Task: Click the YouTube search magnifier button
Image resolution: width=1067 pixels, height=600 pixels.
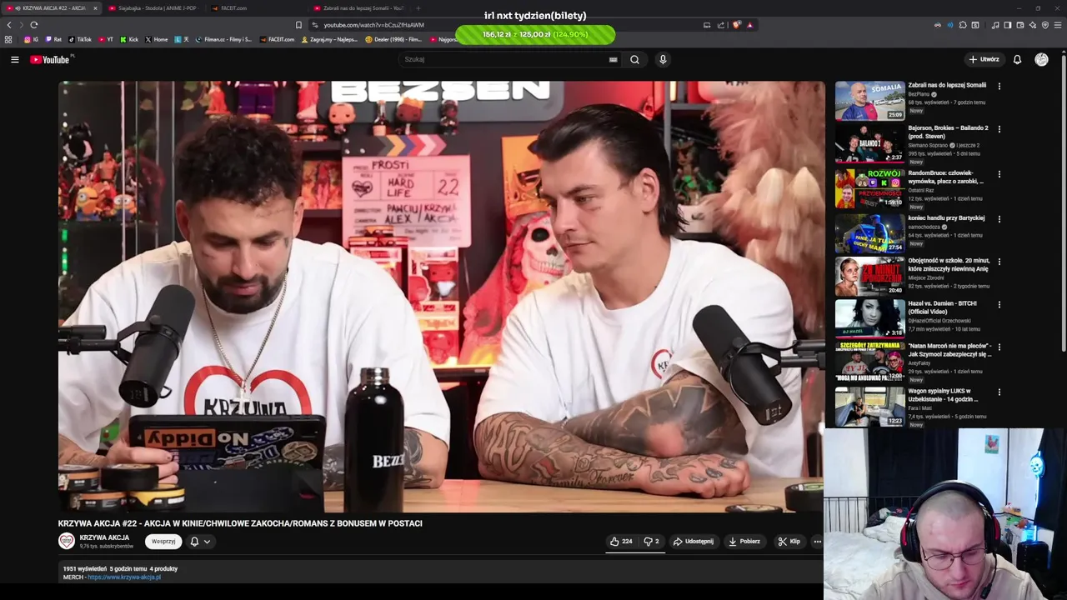Action: click(634, 59)
